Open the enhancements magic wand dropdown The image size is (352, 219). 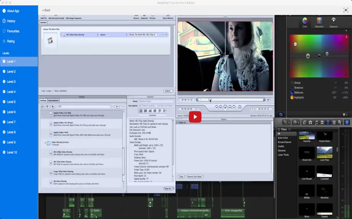point(286,122)
